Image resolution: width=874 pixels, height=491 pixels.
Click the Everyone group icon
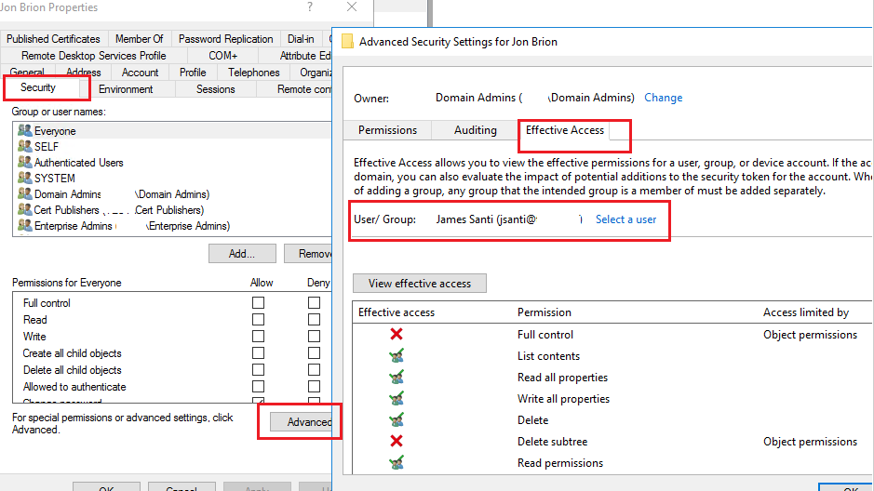coord(24,131)
